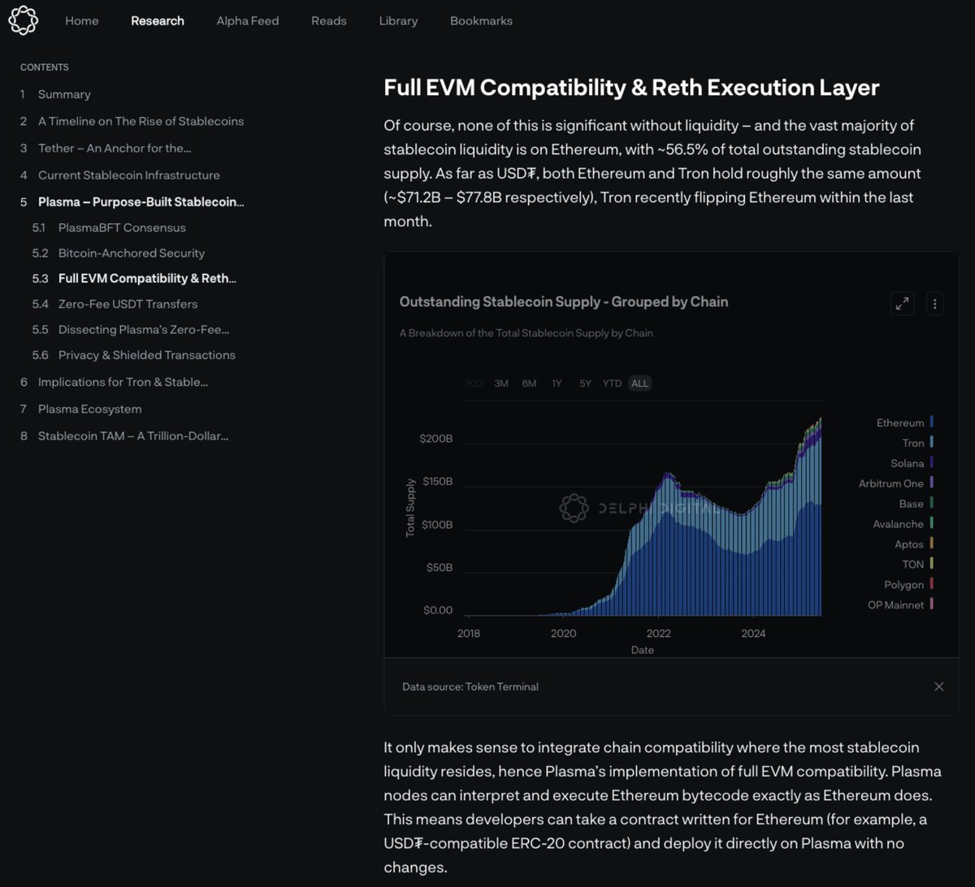Open the chart's three-dot options menu

(934, 304)
